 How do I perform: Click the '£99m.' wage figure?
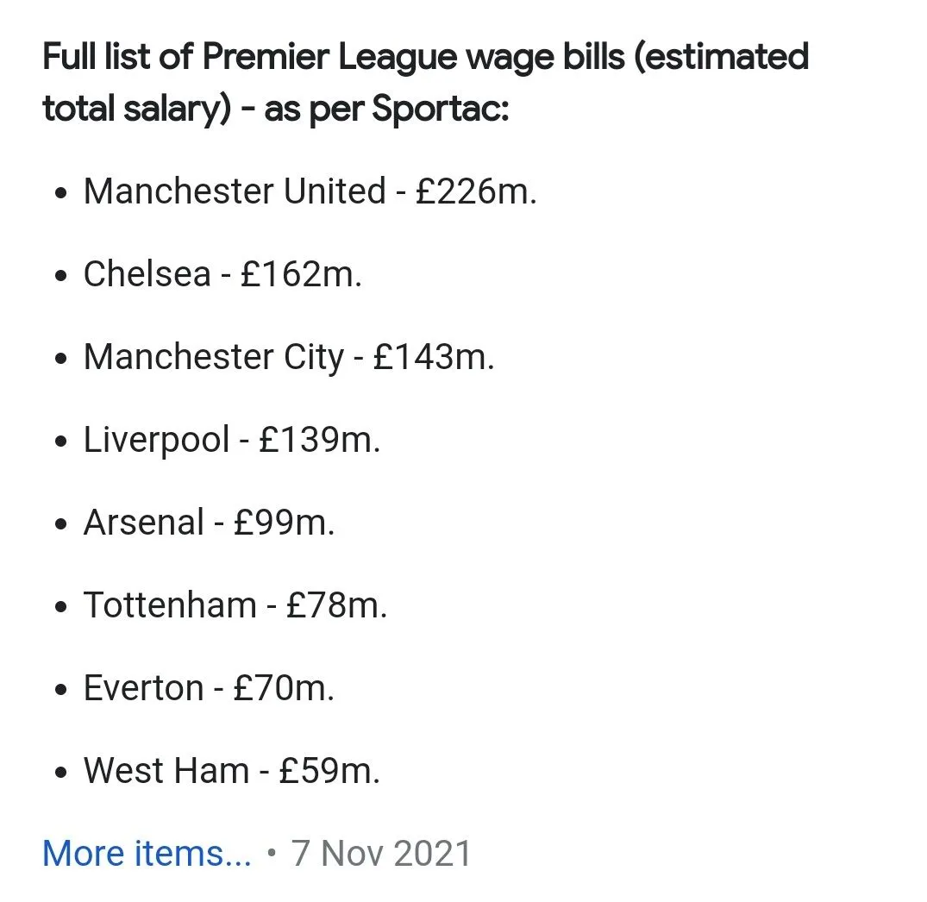point(284,523)
